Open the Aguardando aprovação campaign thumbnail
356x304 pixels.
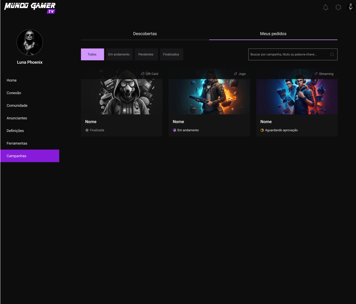click(297, 96)
